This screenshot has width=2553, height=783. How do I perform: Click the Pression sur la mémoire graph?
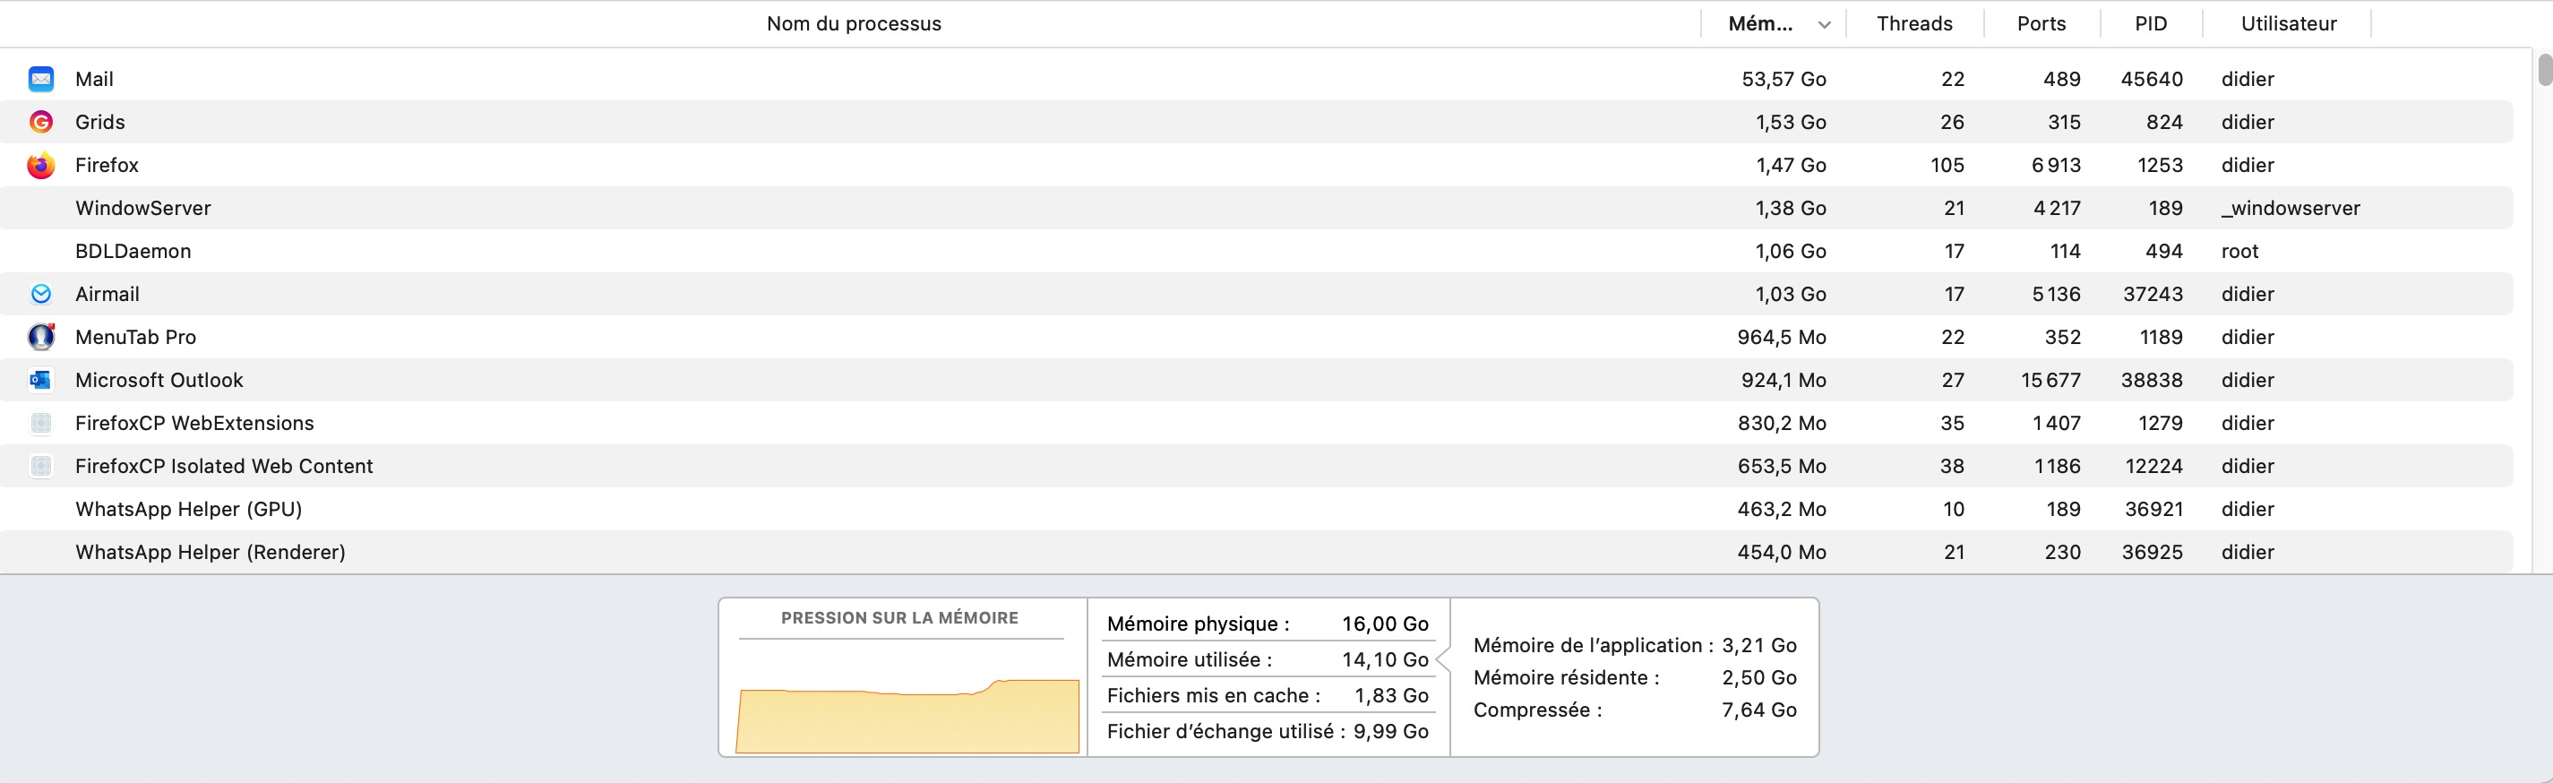[907, 716]
